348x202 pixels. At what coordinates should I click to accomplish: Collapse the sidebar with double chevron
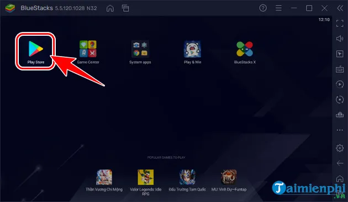340,8
